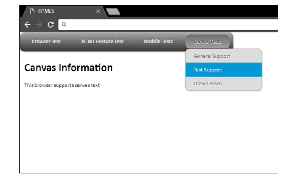
Task: Open a new tab with the new tab button
Action: click(113, 11)
